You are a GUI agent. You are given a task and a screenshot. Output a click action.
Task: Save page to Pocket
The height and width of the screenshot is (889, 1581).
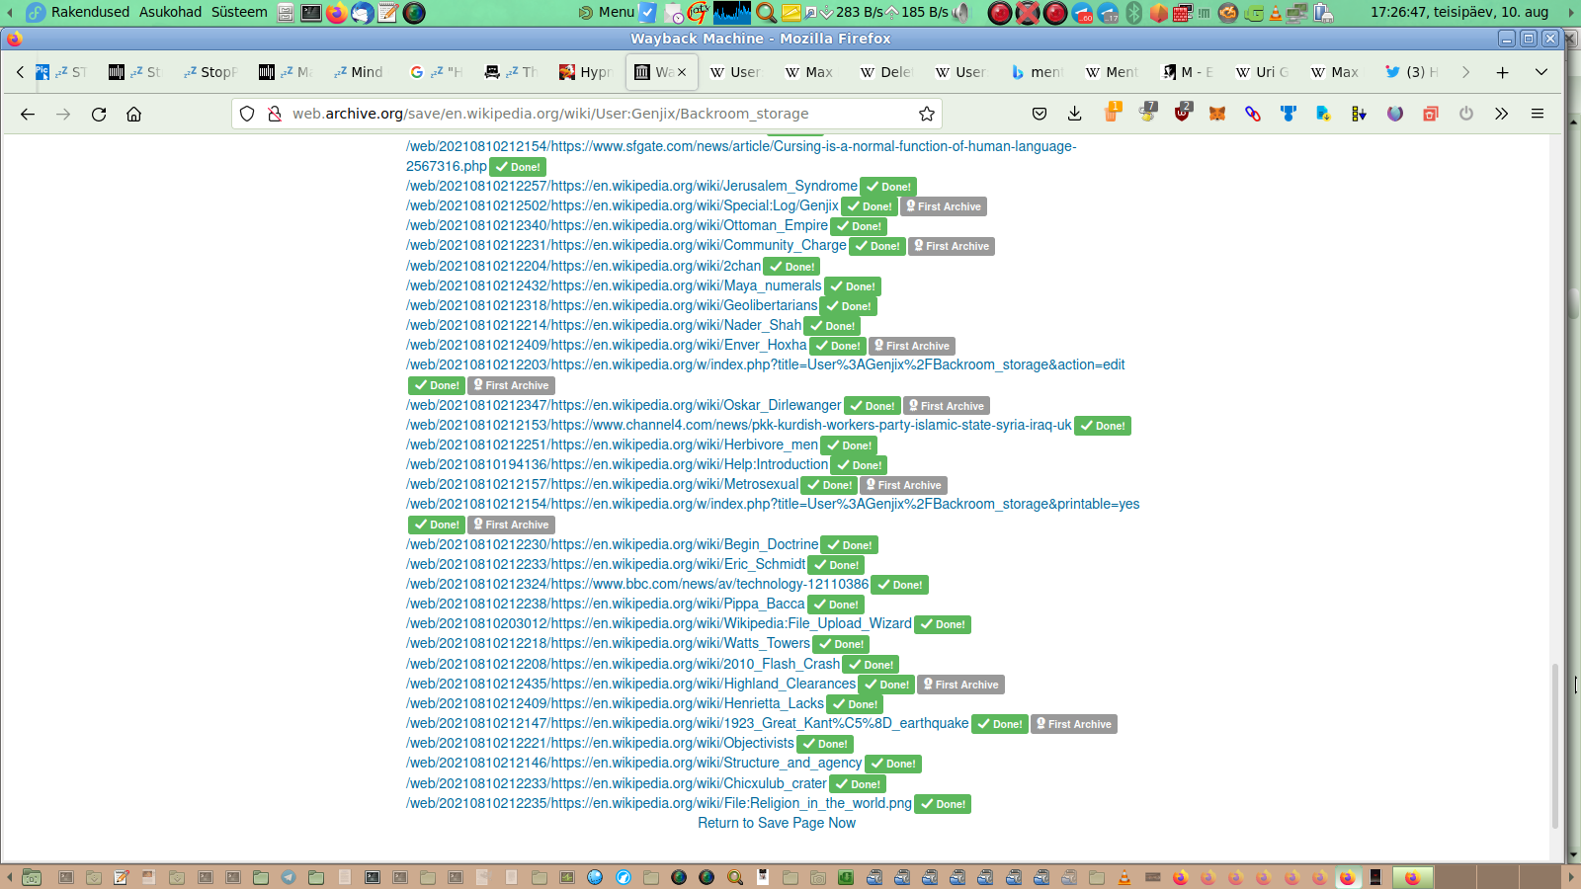coord(1039,114)
